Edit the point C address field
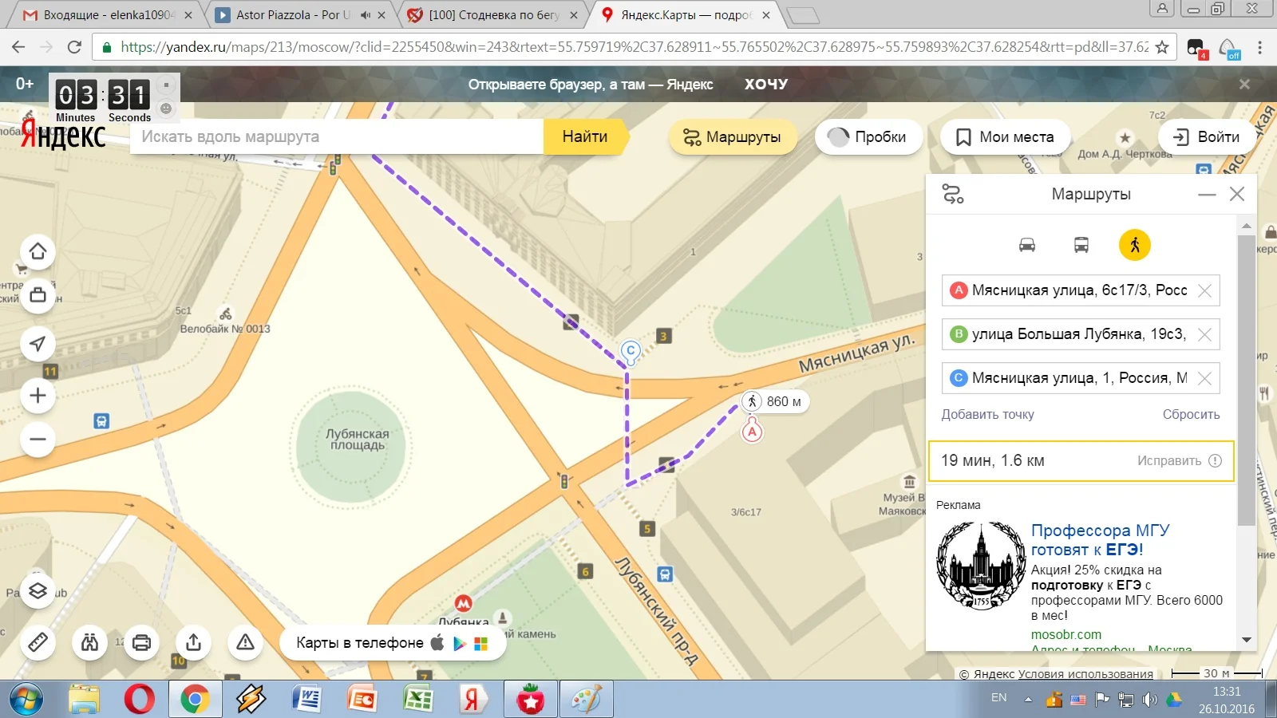This screenshot has width=1277, height=718. [1079, 378]
